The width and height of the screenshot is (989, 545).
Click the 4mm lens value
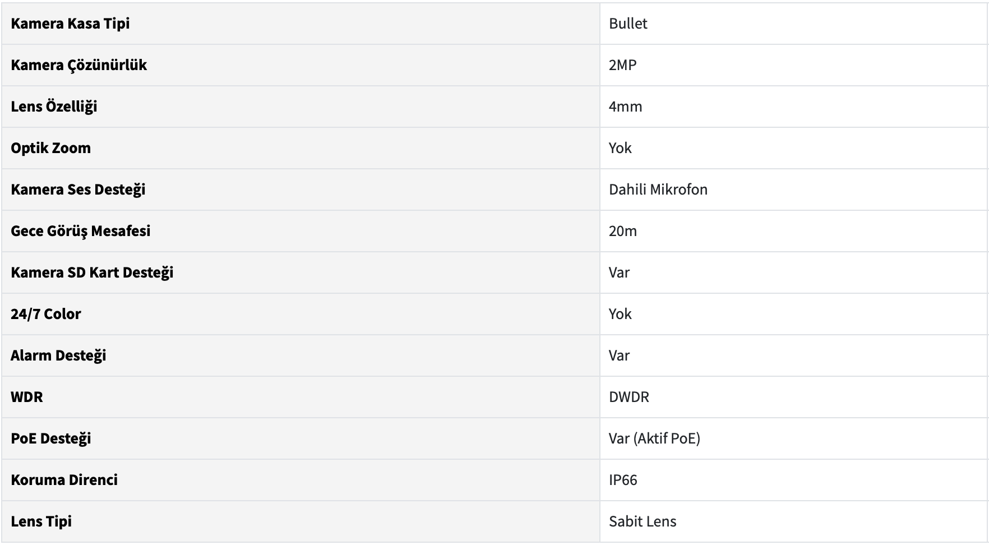625,107
